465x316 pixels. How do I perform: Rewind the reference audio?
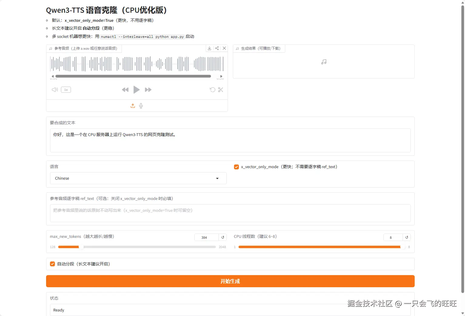(125, 90)
